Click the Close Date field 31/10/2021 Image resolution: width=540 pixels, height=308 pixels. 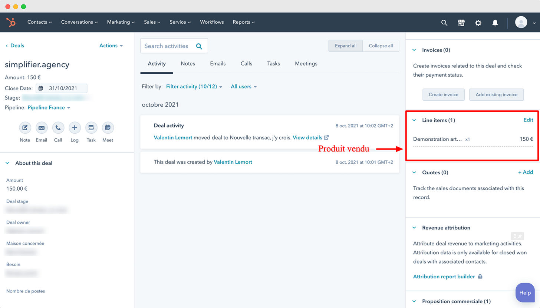[x=62, y=88]
